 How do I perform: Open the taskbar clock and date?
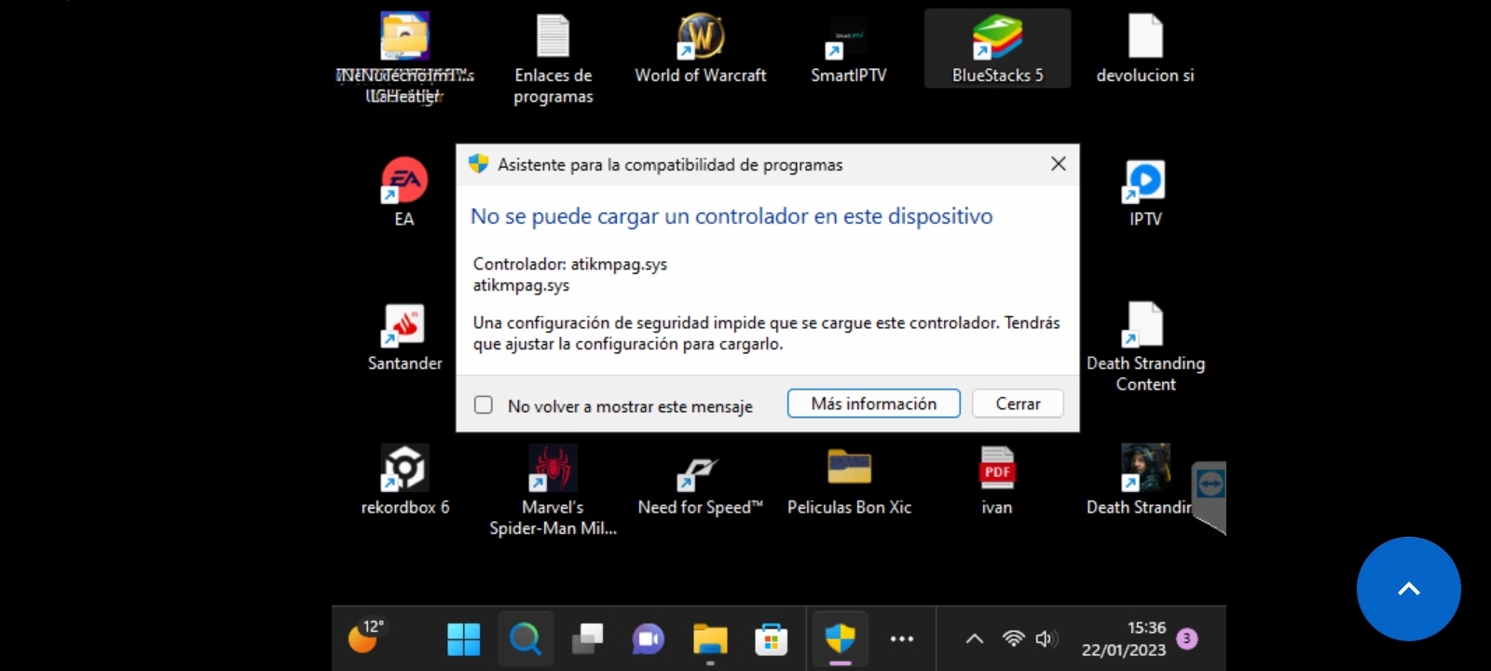tap(1124, 638)
